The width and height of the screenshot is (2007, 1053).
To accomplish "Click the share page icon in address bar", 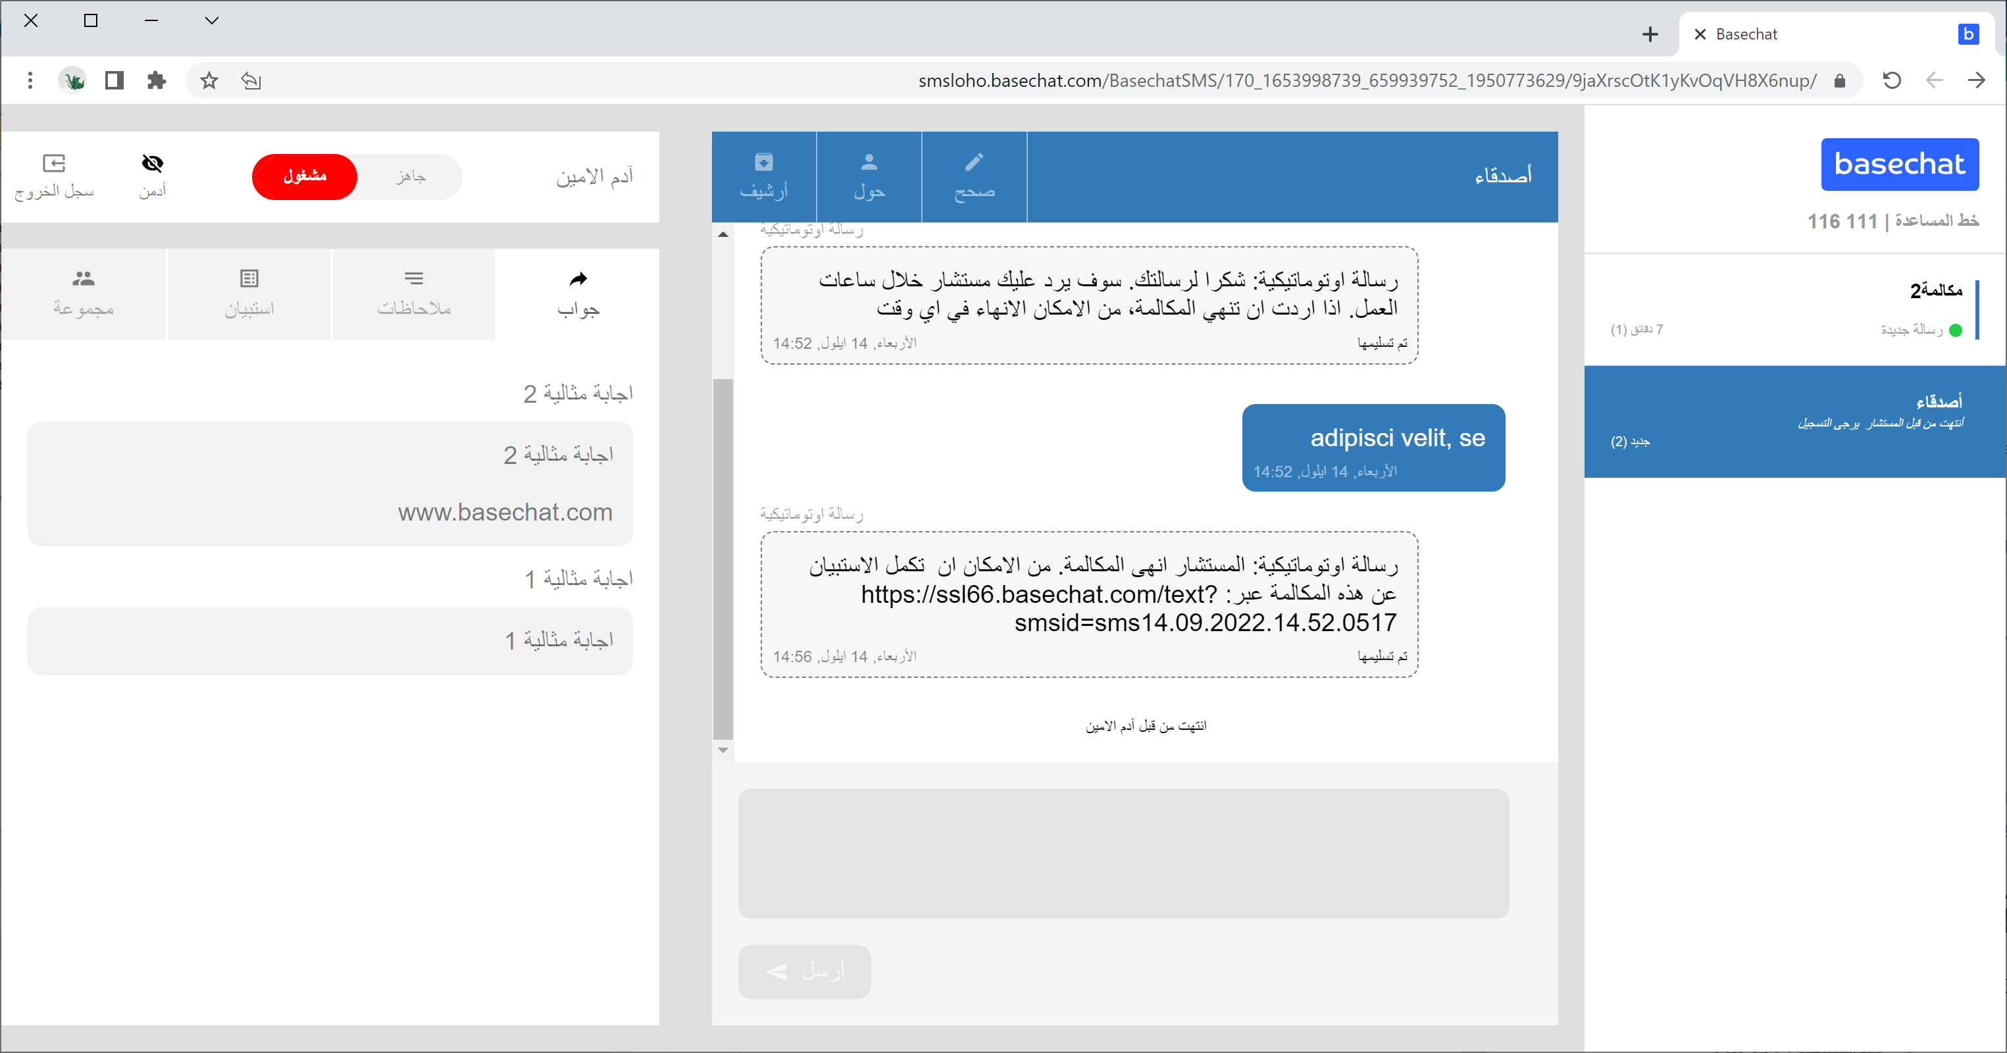I will pos(251,80).
